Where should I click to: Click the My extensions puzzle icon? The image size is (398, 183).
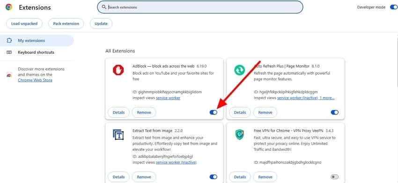point(9,41)
